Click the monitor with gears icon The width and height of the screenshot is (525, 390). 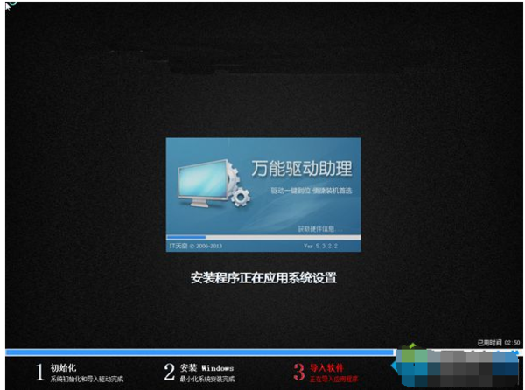(x=213, y=183)
